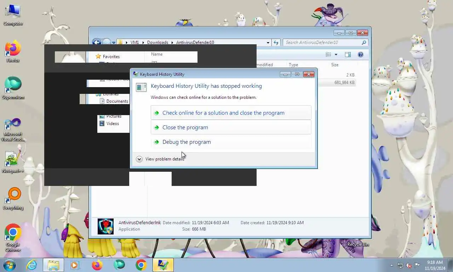Open the address bar history dropdown

pyautogui.click(x=268, y=42)
